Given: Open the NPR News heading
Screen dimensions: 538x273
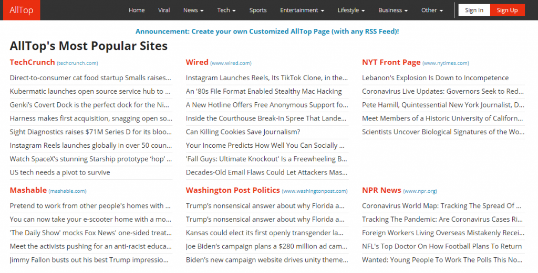Looking at the screenshot, I should pyautogui.click(x=381, y=190).
